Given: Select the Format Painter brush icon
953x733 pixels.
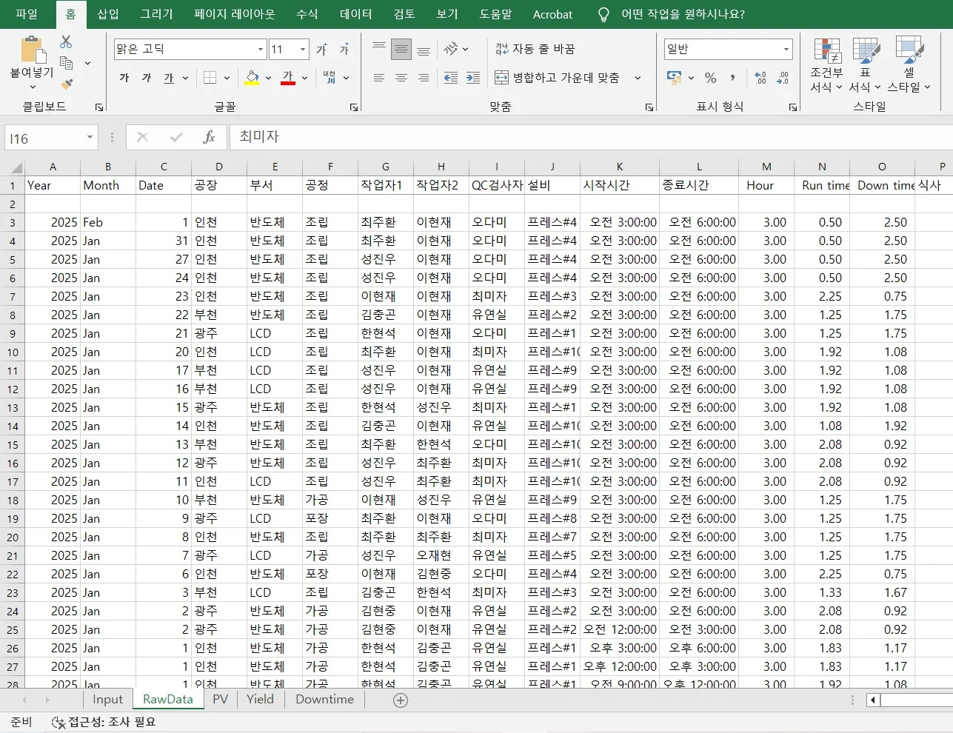Looking at the screenshot, I should tap(67, 84).
